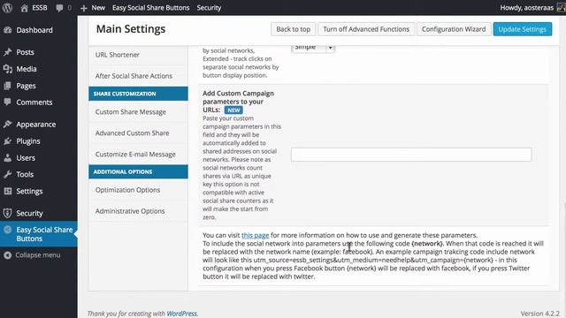
Task: Click the Plugins plug icon
Action: 8,141
